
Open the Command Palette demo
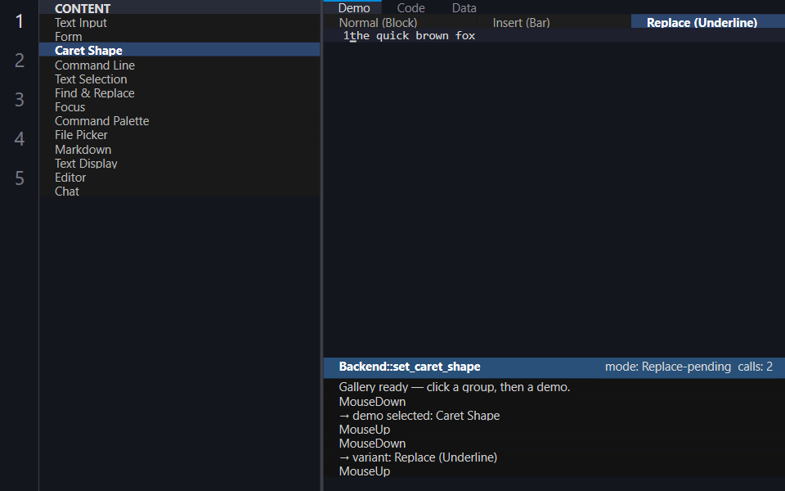coord(179,121)
